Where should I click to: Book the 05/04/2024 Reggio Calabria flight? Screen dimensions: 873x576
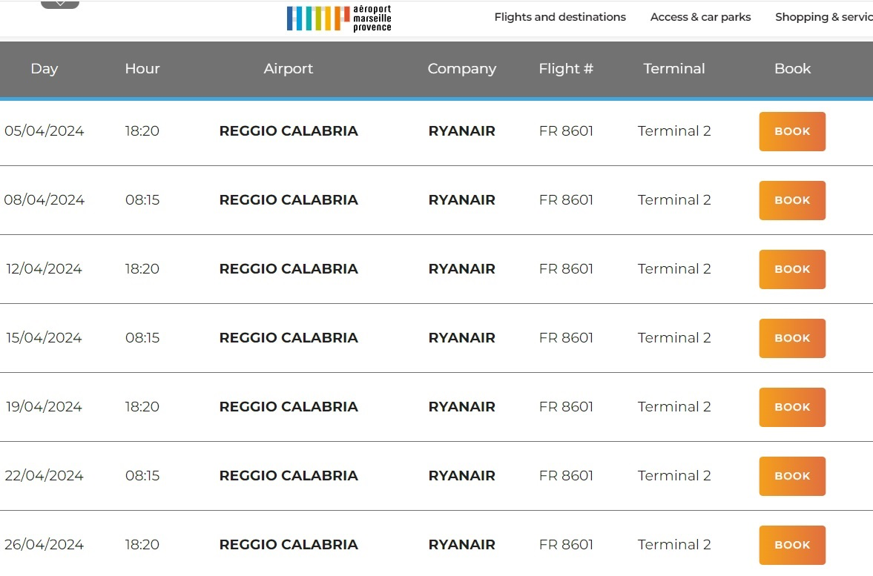coord(791,131)
